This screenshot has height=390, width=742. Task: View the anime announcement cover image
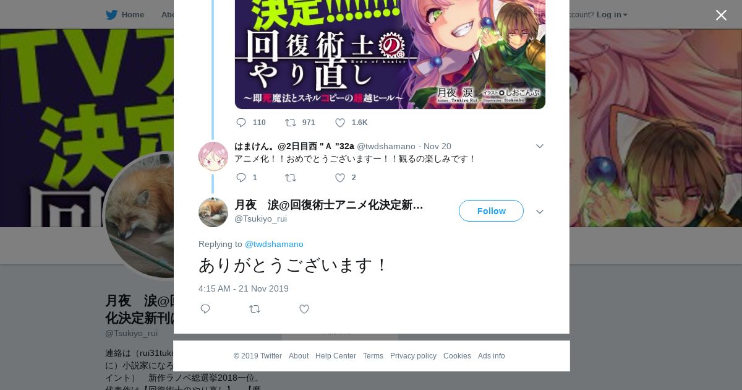point(390,54)
